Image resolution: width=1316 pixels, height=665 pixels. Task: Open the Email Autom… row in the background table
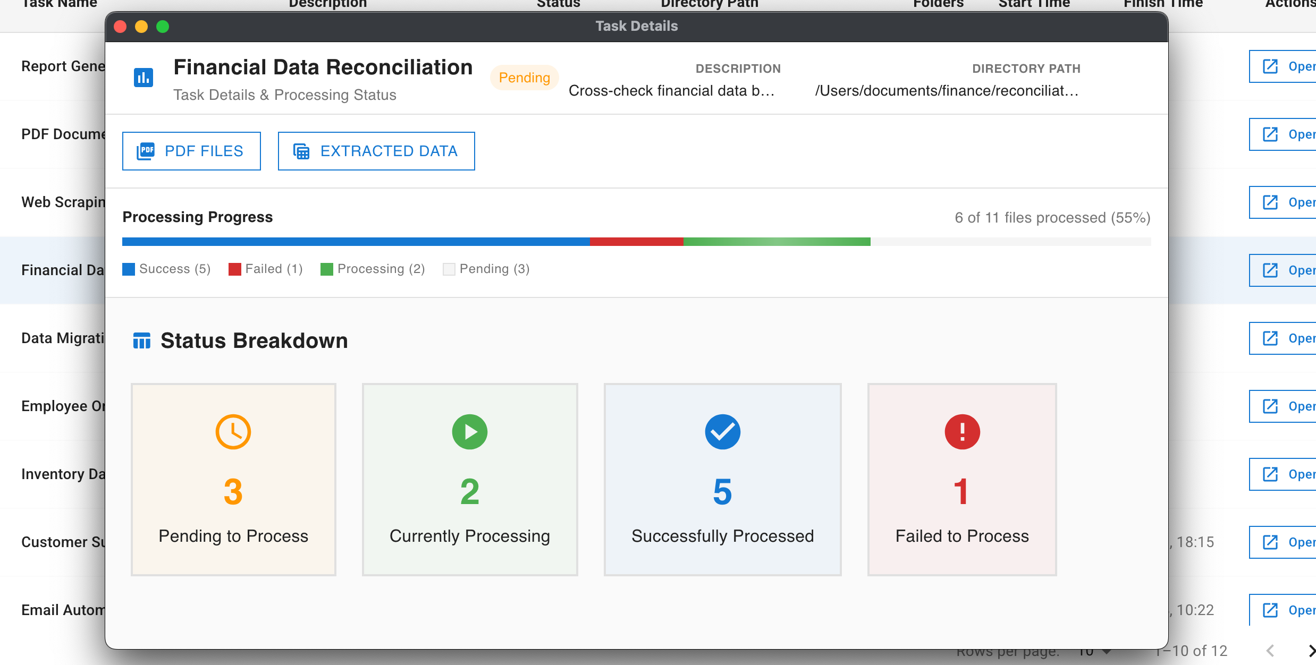1283,610
